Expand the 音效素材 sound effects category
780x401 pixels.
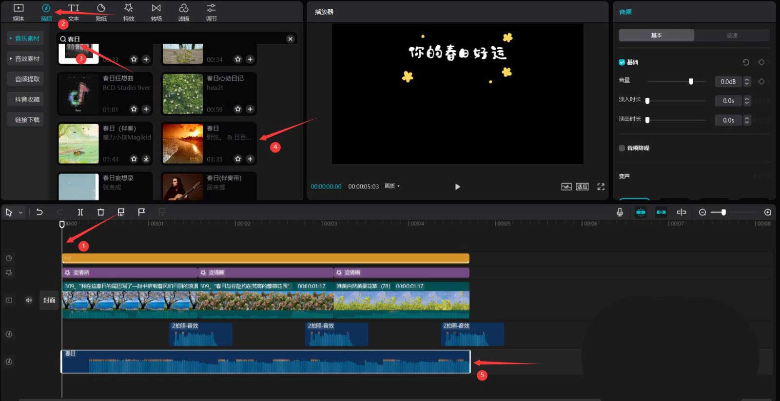(25, 59)
